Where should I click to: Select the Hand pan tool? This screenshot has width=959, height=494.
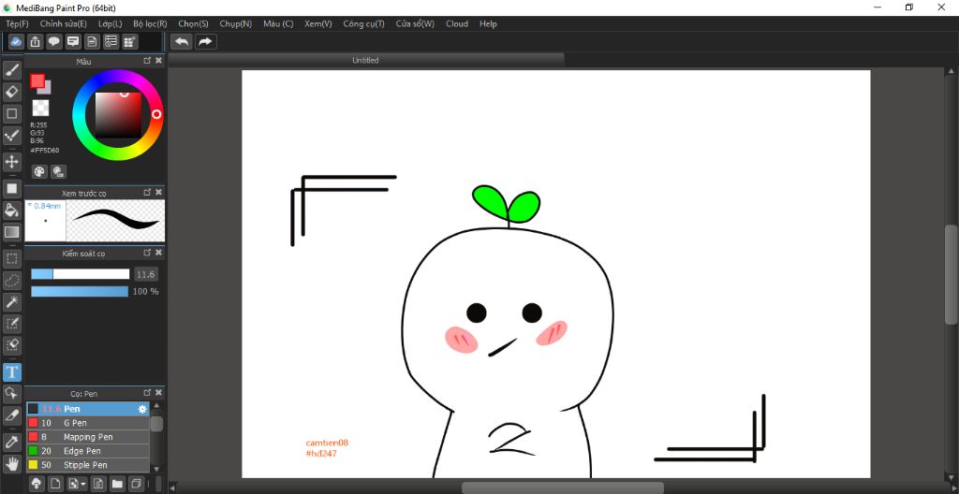(11, 463)
